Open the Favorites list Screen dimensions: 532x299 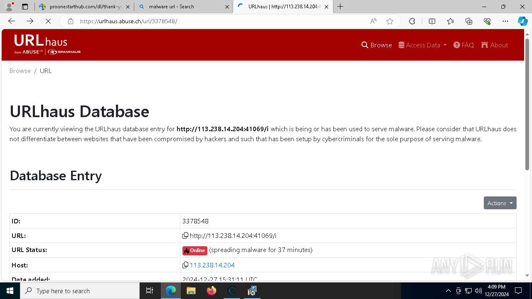point(451,21)
